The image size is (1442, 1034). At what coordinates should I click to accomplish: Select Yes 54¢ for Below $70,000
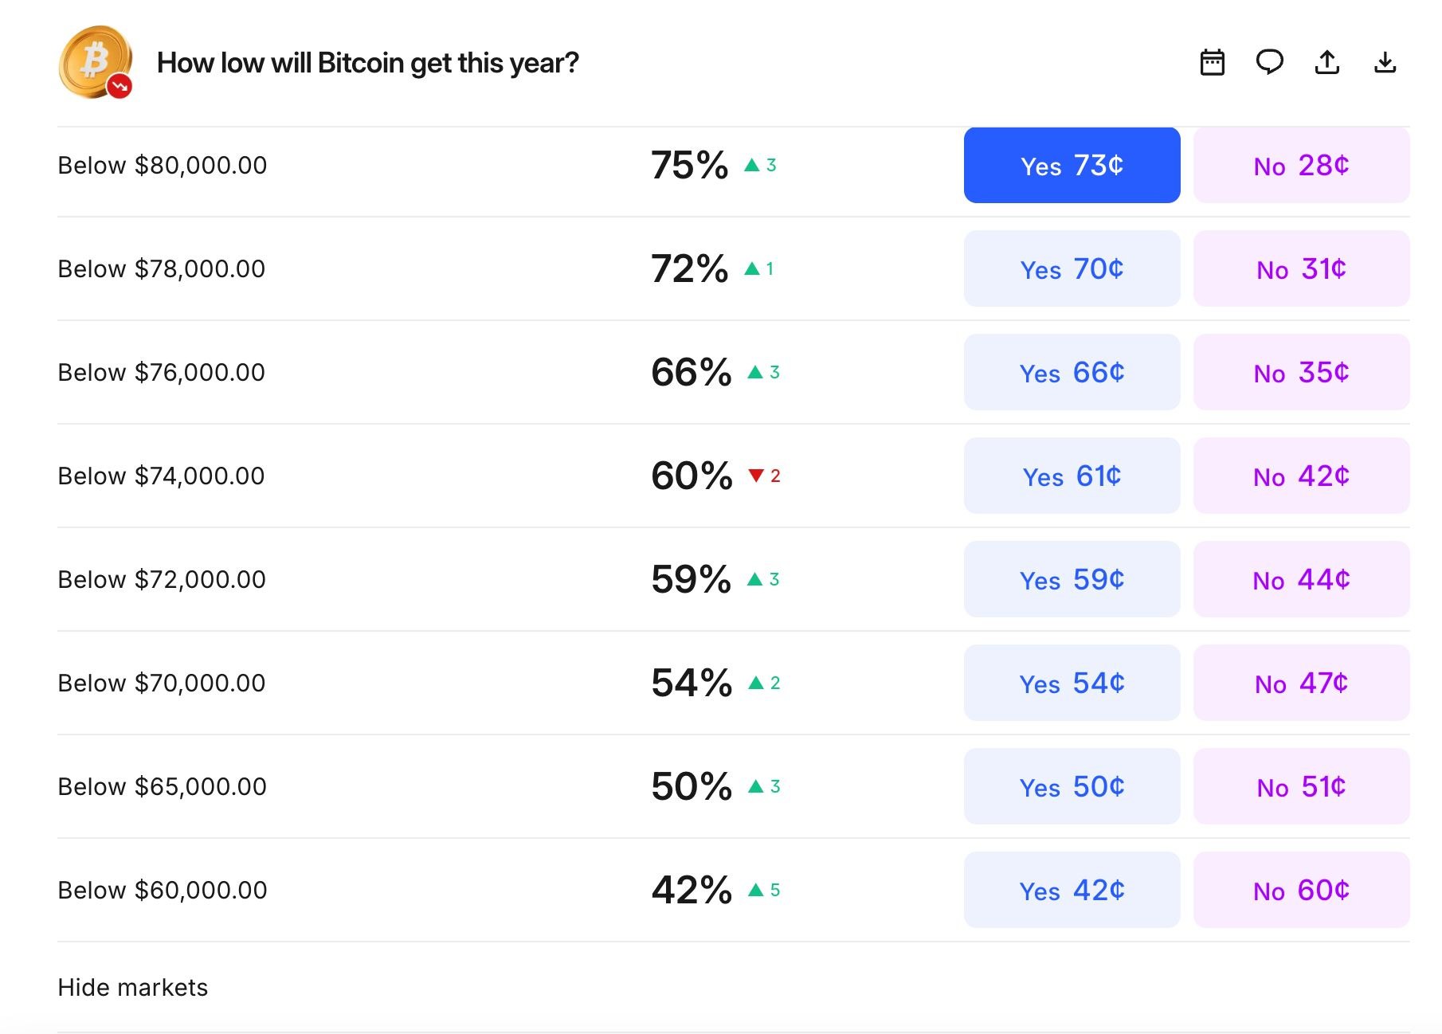(1072, 683)
